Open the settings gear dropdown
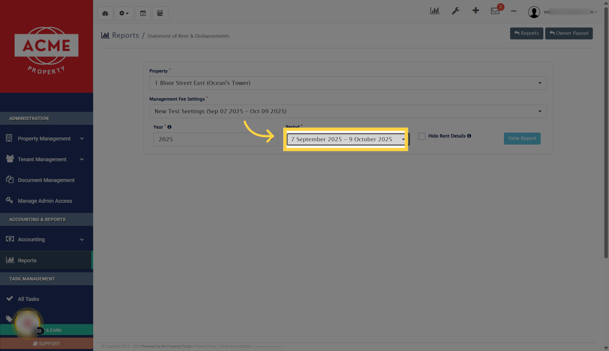The width and height of the screenshot is (609, 351). tap(124, 13)
